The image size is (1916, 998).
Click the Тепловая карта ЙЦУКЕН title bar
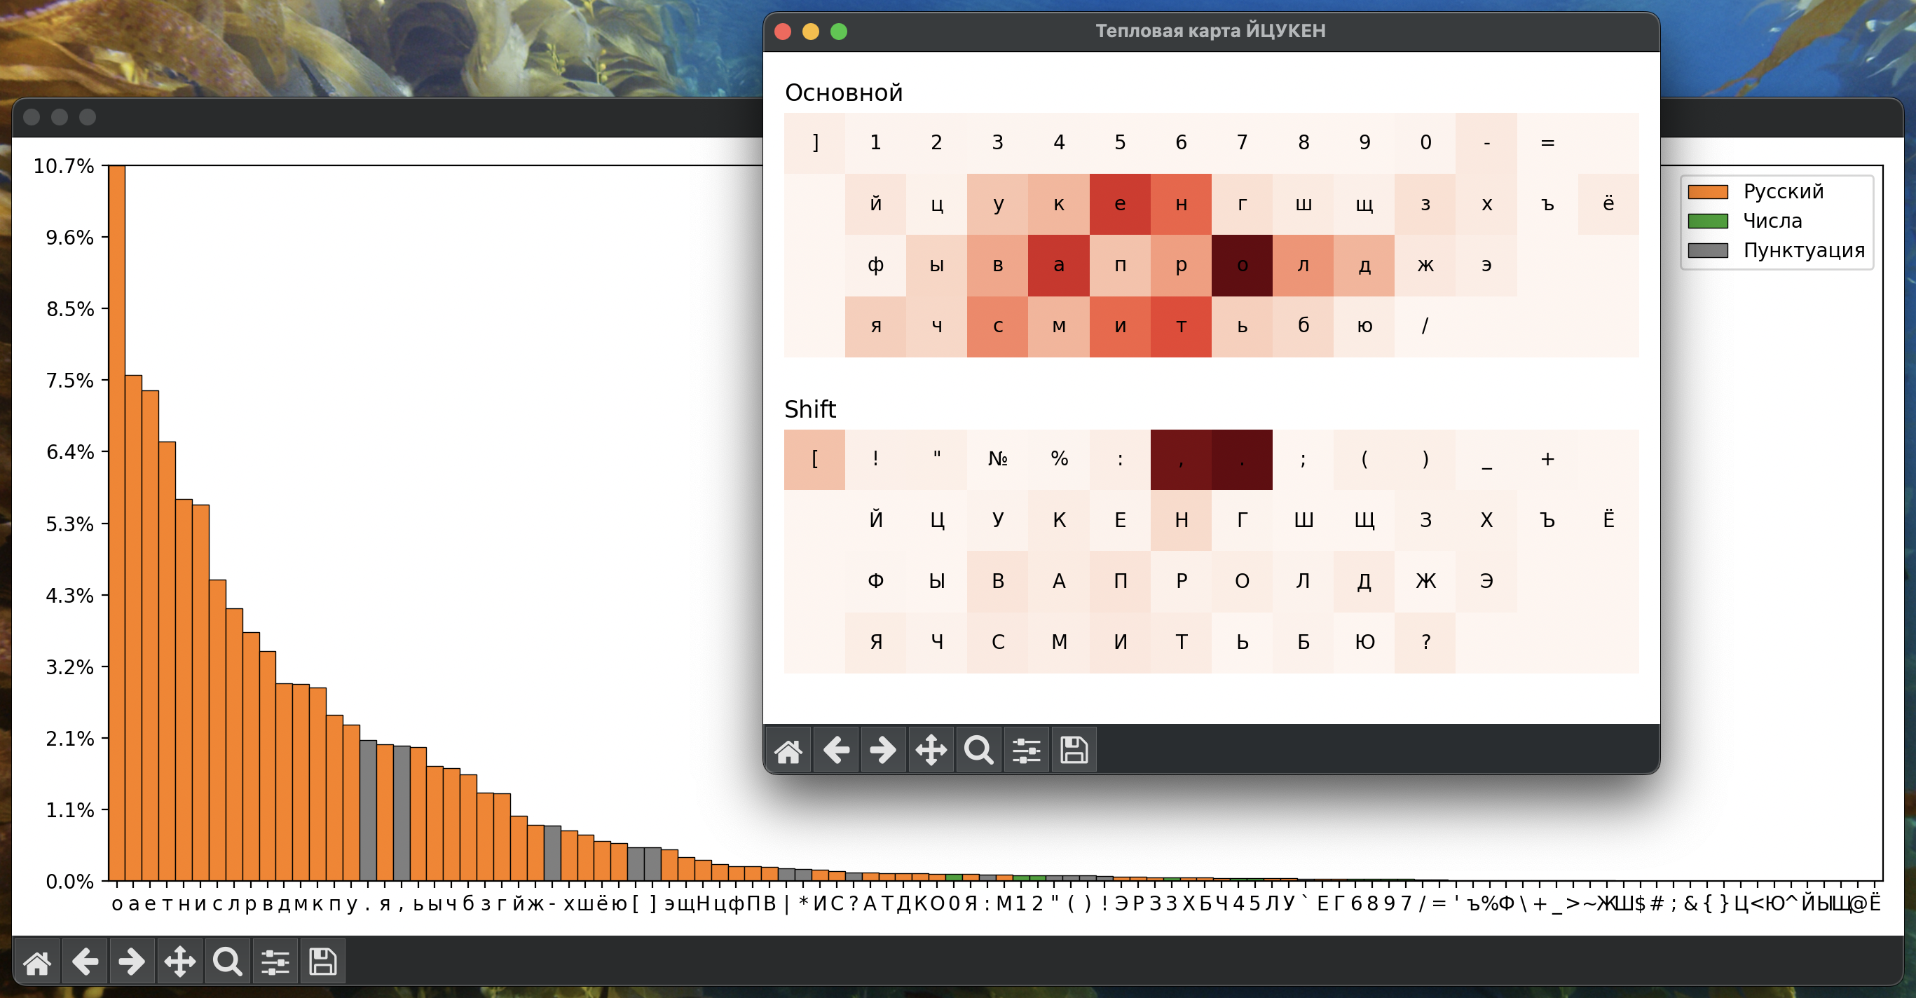tap(1210, 32)
